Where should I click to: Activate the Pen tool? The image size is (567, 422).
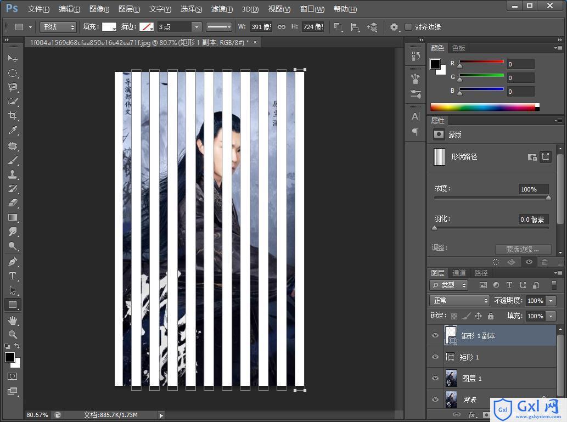point(13,261)
